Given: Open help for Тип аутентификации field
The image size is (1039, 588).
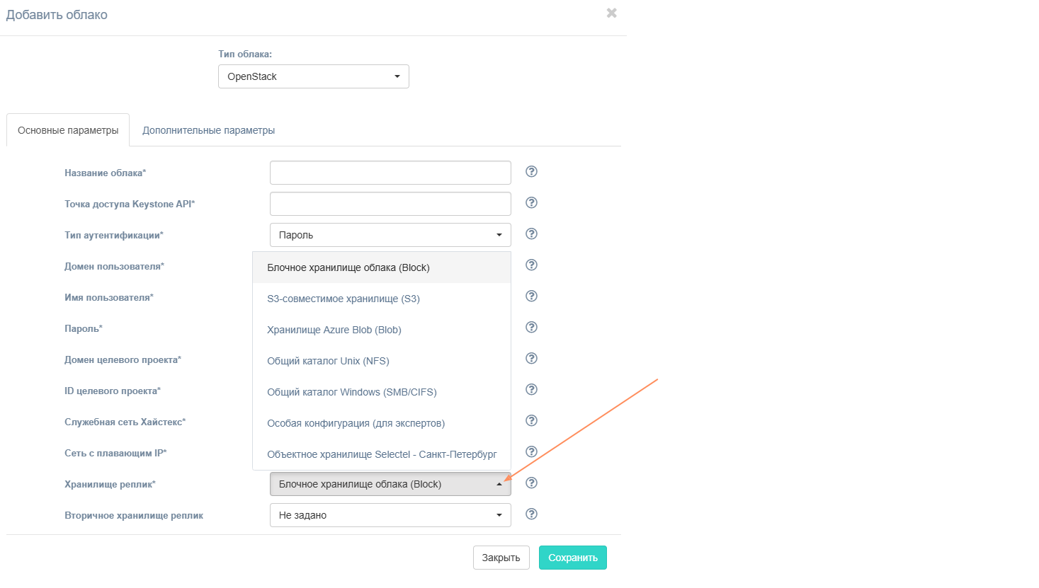Looking at the screenshot, I should pyautogui.click(x=531, y=234).
